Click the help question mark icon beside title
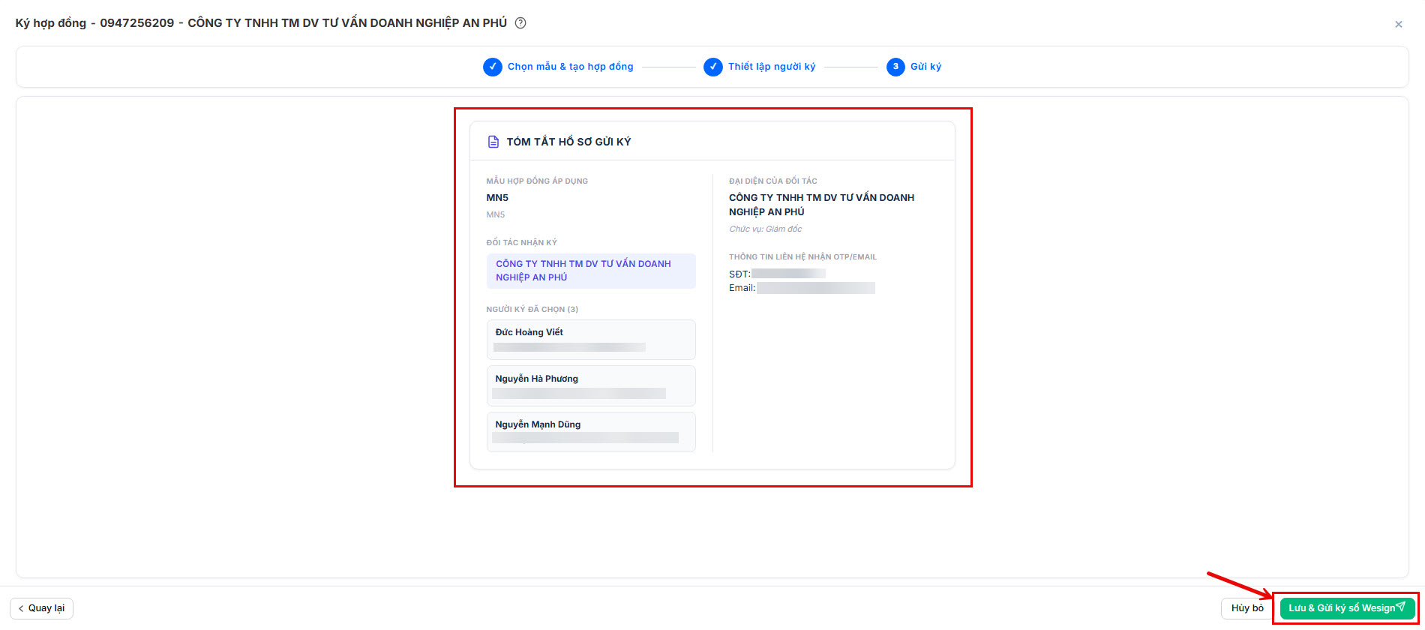 click(x=520, y=23)
